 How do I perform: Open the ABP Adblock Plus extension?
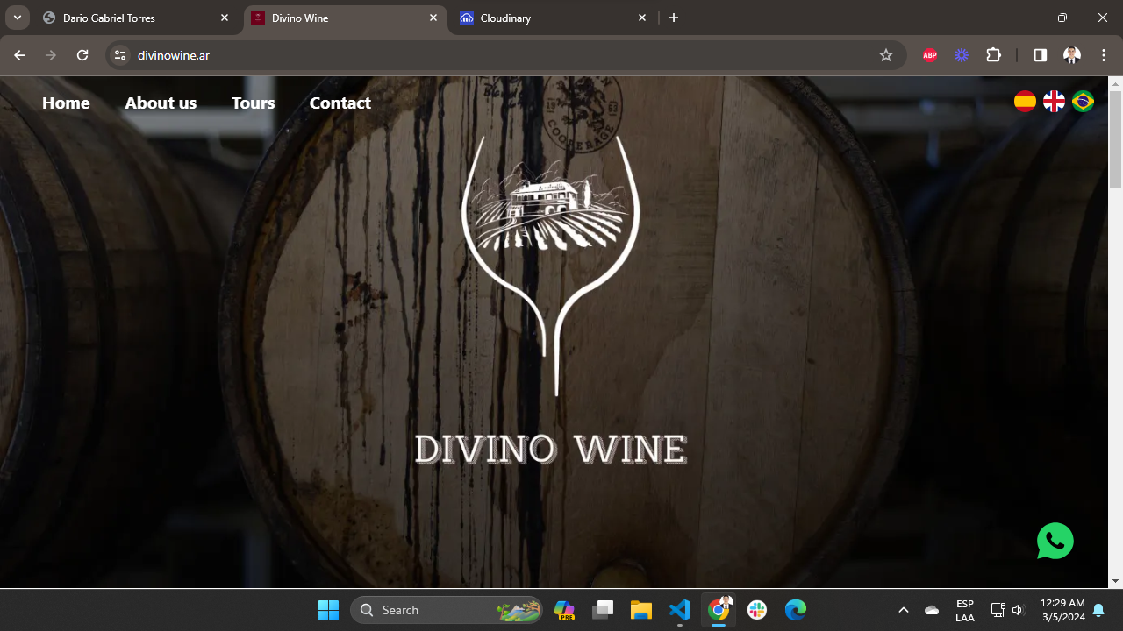pos(930,55)
